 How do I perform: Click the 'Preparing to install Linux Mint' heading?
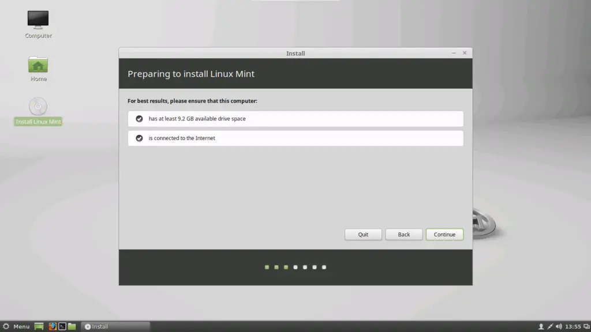(191, 74)
